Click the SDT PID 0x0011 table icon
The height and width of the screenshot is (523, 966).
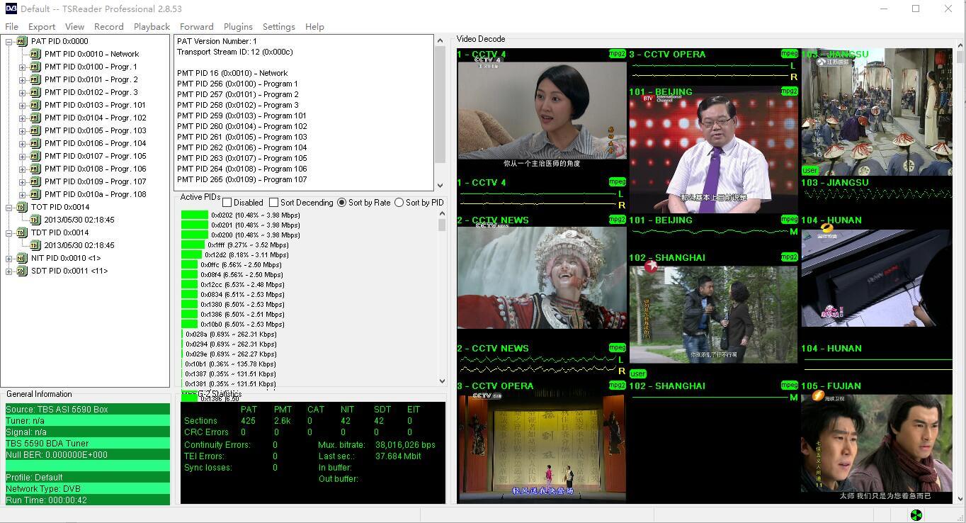[22, 271]
